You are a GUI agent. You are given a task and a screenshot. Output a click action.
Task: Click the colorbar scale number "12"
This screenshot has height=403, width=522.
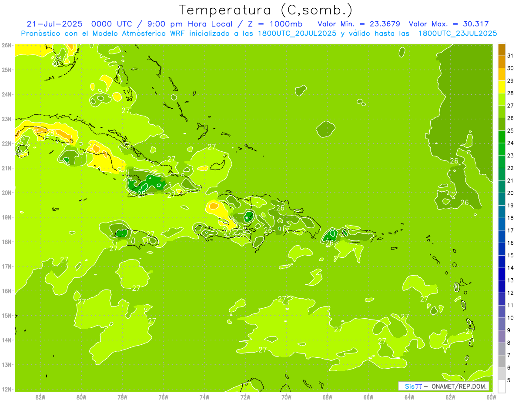pyautogui.click(x=511, y=293)
